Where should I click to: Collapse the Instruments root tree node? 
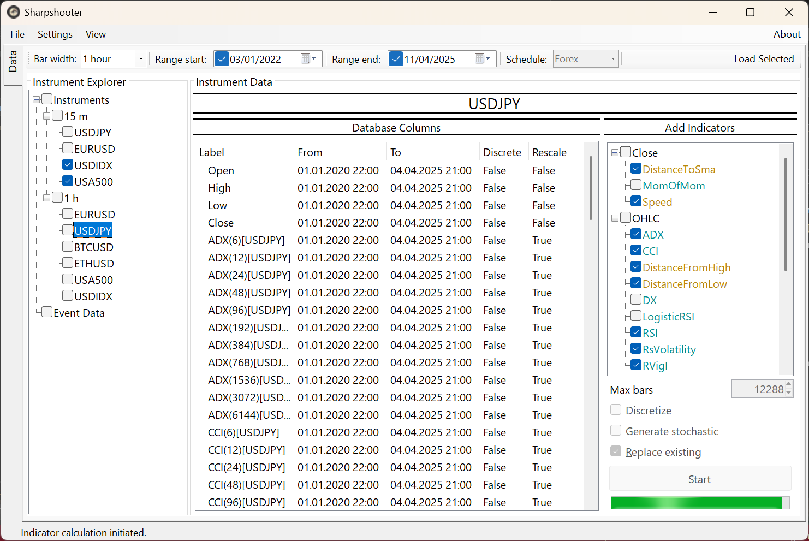(36, 99)
